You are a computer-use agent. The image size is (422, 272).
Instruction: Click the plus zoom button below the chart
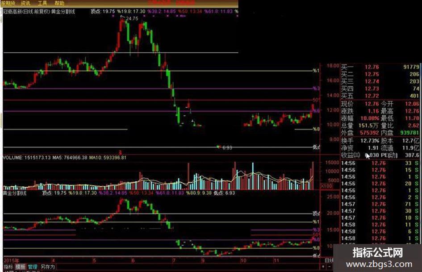(323, 267)
